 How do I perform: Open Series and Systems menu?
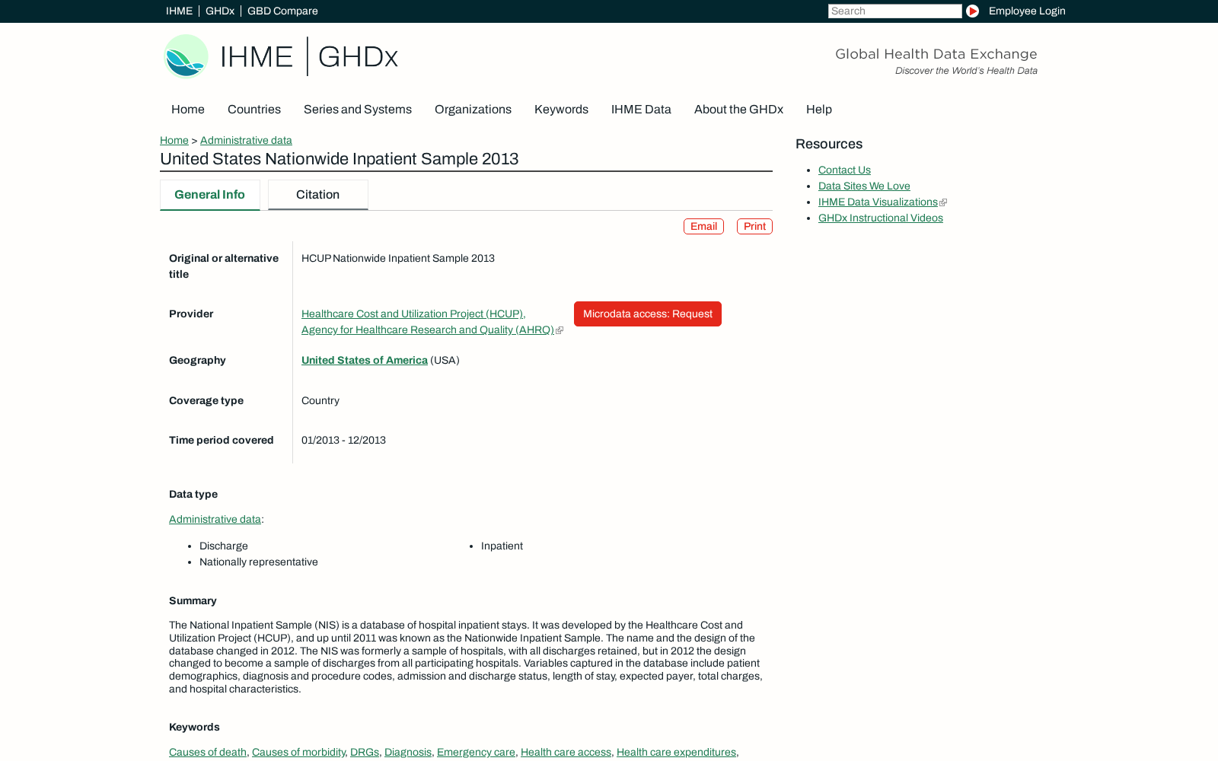tap(358, 109)
